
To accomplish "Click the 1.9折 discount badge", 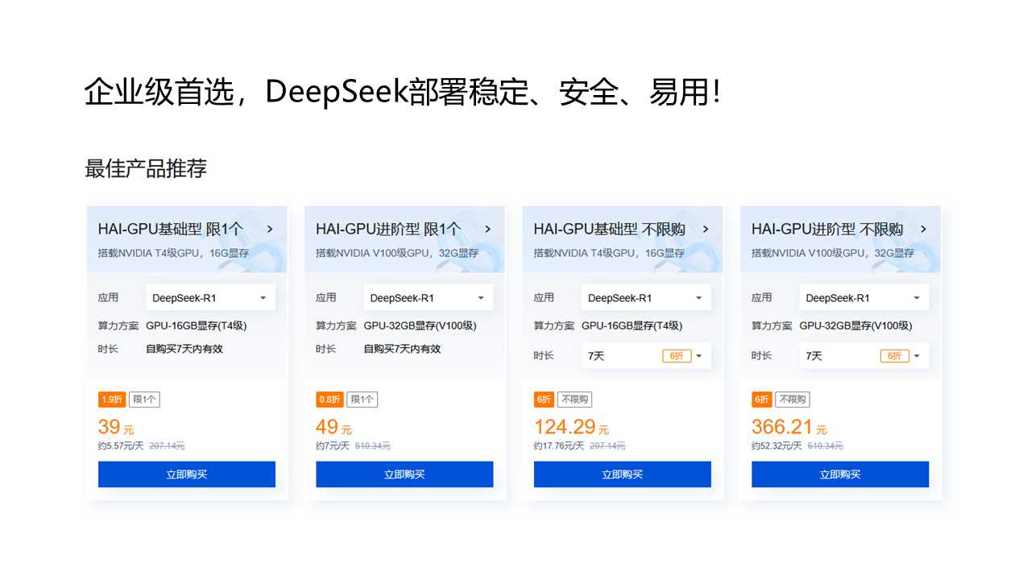I will pyautogui.click(x=112, y=400).
